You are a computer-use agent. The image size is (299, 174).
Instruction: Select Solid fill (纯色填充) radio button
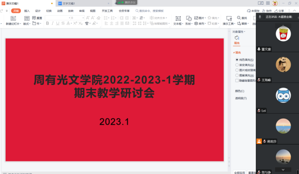click(237, 59)
